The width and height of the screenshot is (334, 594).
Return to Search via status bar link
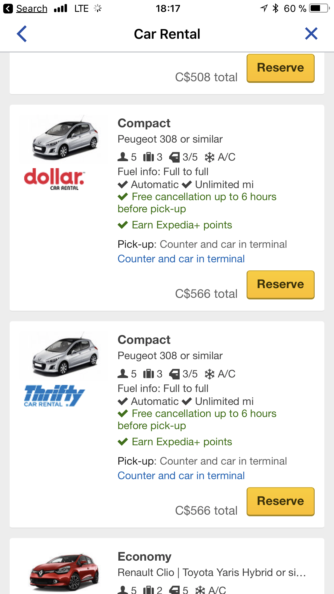point(31,9)
